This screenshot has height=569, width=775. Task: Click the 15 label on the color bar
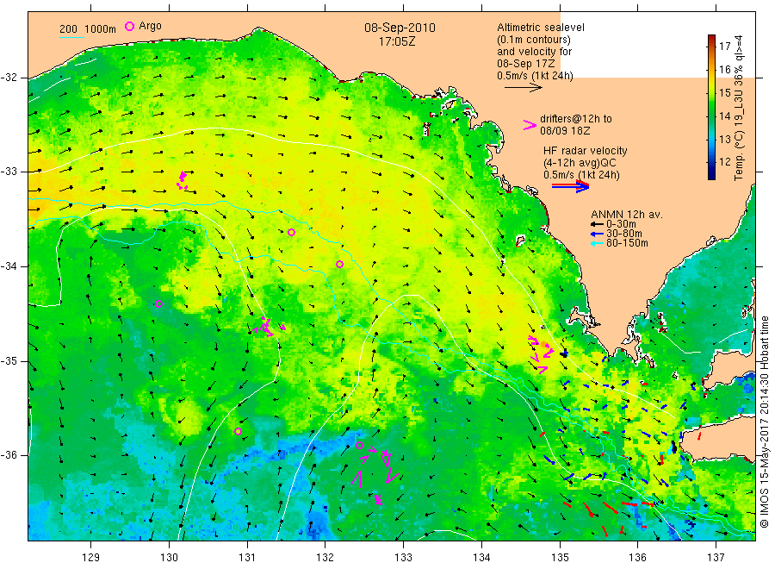pos(725,92)
